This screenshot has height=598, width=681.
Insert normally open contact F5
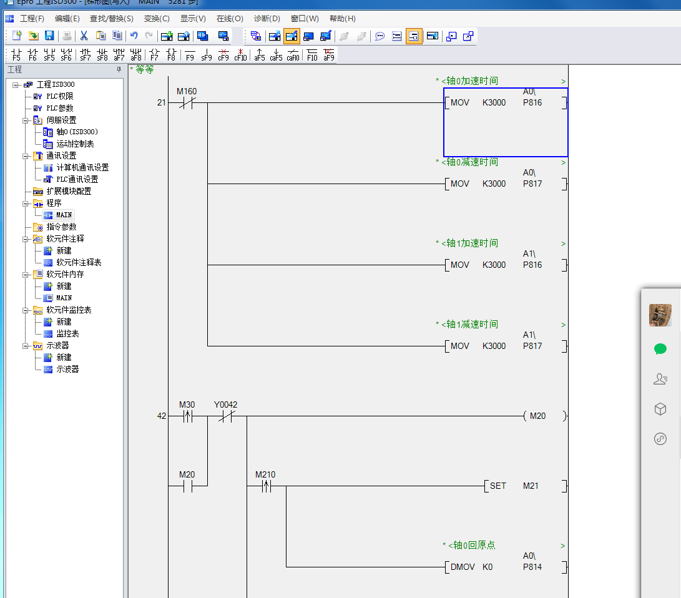(x=16, y=55)
